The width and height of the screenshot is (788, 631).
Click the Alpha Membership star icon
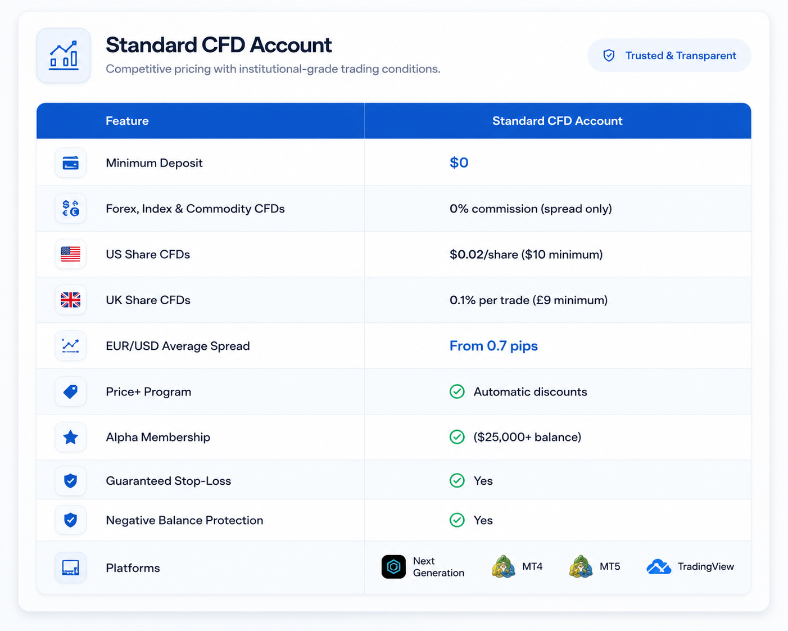71,437
